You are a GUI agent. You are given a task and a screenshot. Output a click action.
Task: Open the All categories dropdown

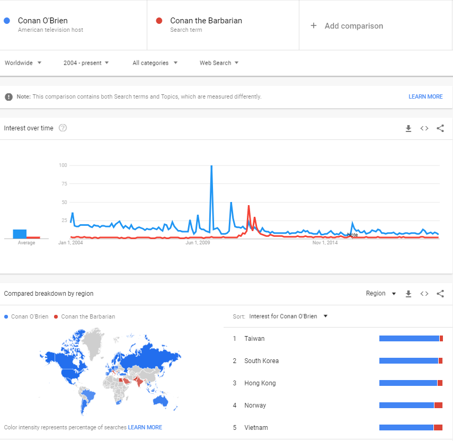155,63
